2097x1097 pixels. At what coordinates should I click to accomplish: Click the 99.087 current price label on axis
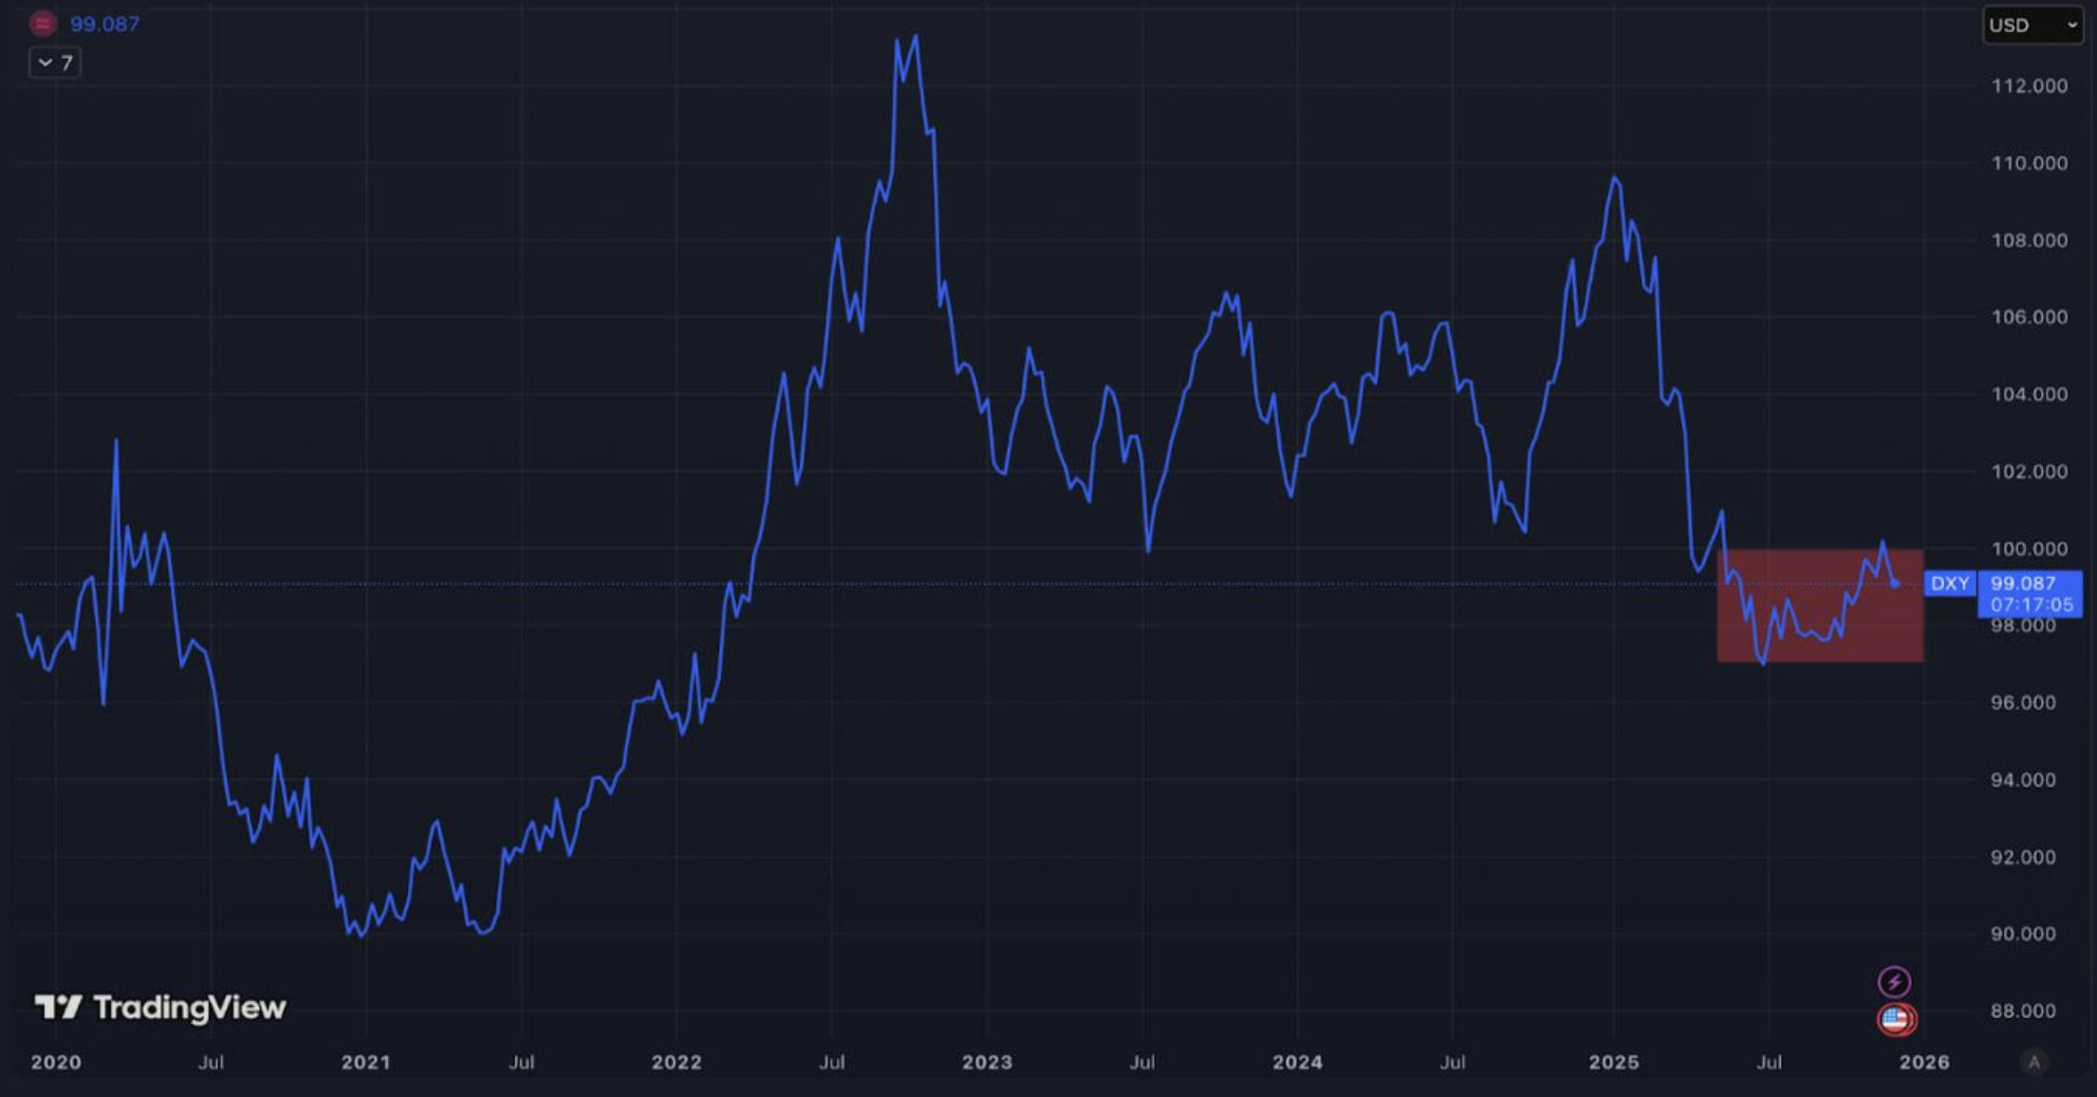(x=2022, y=583)
